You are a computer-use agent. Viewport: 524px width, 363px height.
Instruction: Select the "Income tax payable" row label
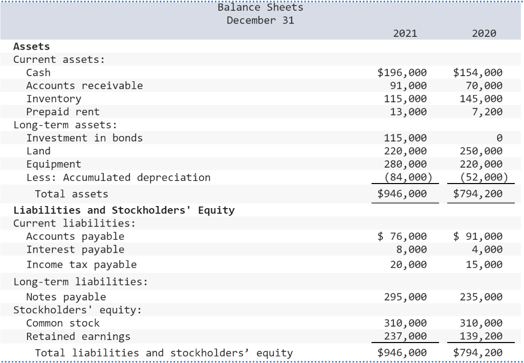[x=81, y=265]
